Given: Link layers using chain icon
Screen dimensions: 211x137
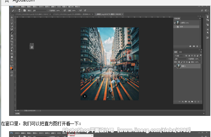Looking at the screenshot, I should pyautogui.click(x=179, y=102).
